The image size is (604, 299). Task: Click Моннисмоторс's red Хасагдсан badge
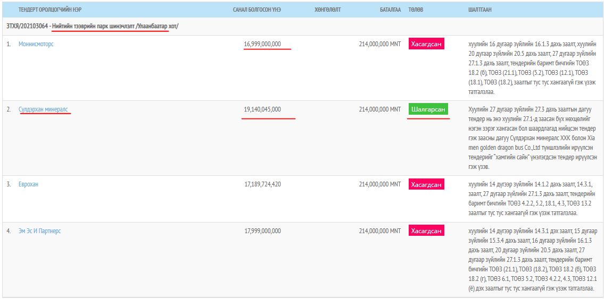(x=426, y=44)
